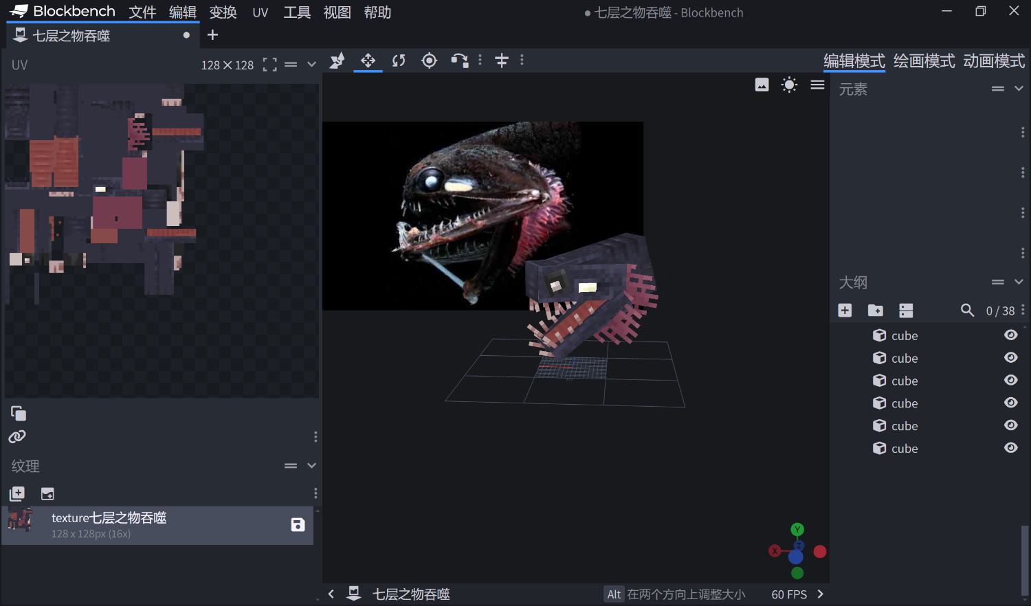Image resolution: width=1031 pixels, height=606 pixels.
Task: Select the Rotate tool in toolbar
Action: 399,60
